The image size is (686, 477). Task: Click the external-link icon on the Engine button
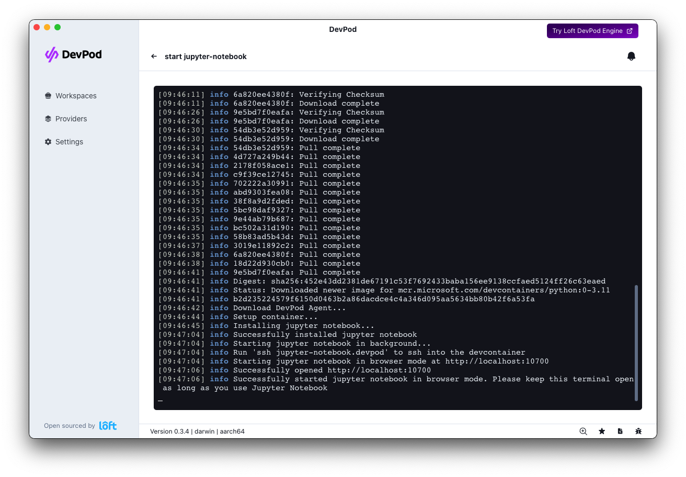[x=630, y=31]
